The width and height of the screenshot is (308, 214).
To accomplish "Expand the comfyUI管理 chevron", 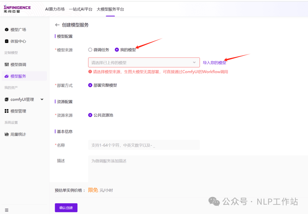I will point(42,99).
